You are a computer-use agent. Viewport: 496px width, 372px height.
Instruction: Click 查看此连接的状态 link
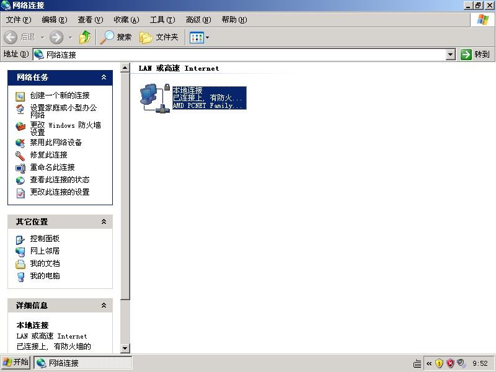pos(60,180)
